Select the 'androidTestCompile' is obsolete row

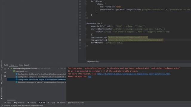(37, 79)
